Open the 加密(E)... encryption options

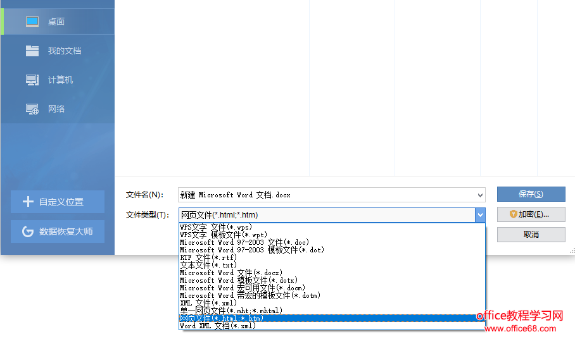(x=531, y=214)
